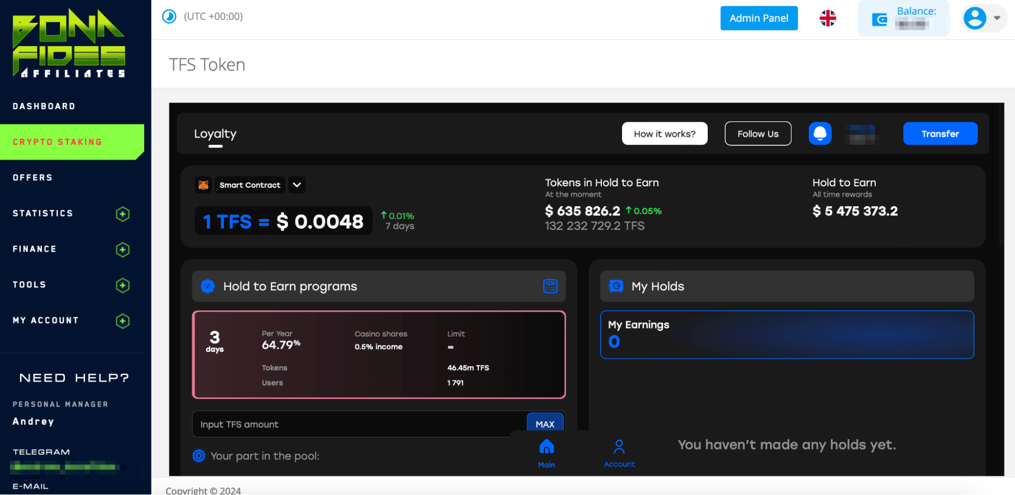1015x495 pixels.
Task: Select the 3 days hold program card
Action: 379,355
